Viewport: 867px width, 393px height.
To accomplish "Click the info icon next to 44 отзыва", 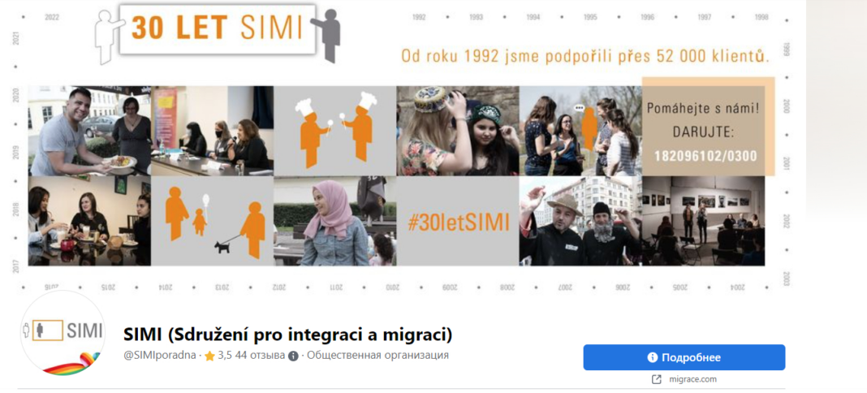I will 293,356.
